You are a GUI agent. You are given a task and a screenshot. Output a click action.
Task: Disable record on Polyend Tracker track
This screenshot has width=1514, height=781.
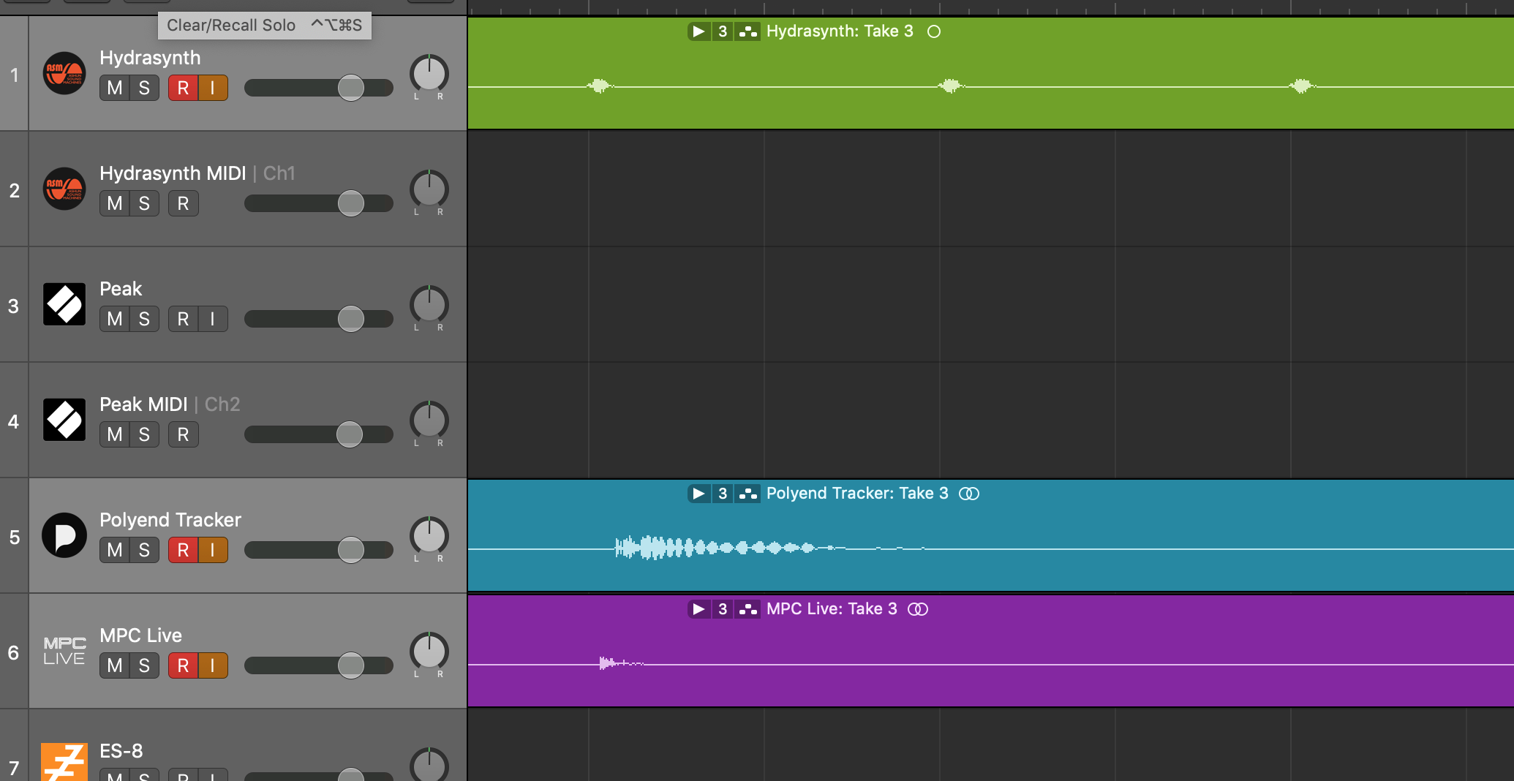tap(183, 550)
